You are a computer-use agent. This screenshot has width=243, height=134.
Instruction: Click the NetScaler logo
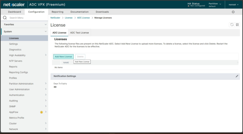[x=14, y=5]
